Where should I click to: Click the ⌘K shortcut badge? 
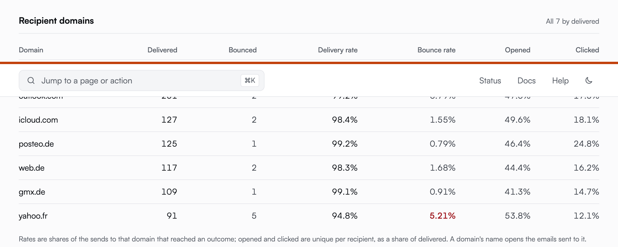[x=250, y=80]
